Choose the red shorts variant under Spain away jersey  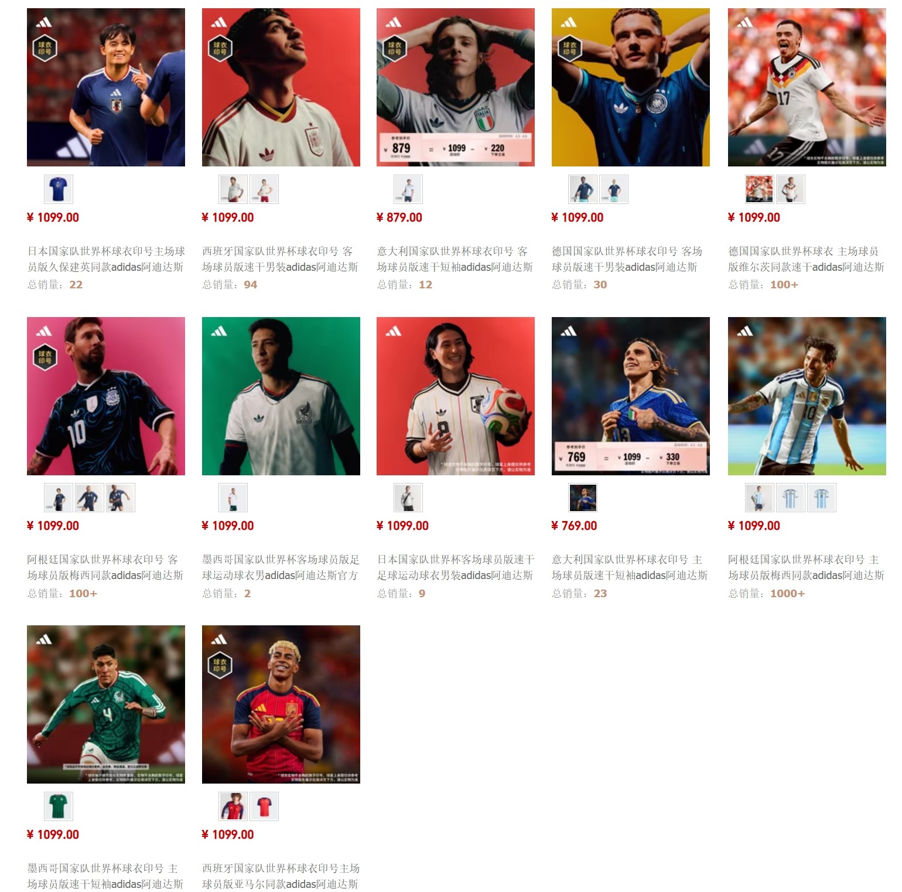coord(264,189)
